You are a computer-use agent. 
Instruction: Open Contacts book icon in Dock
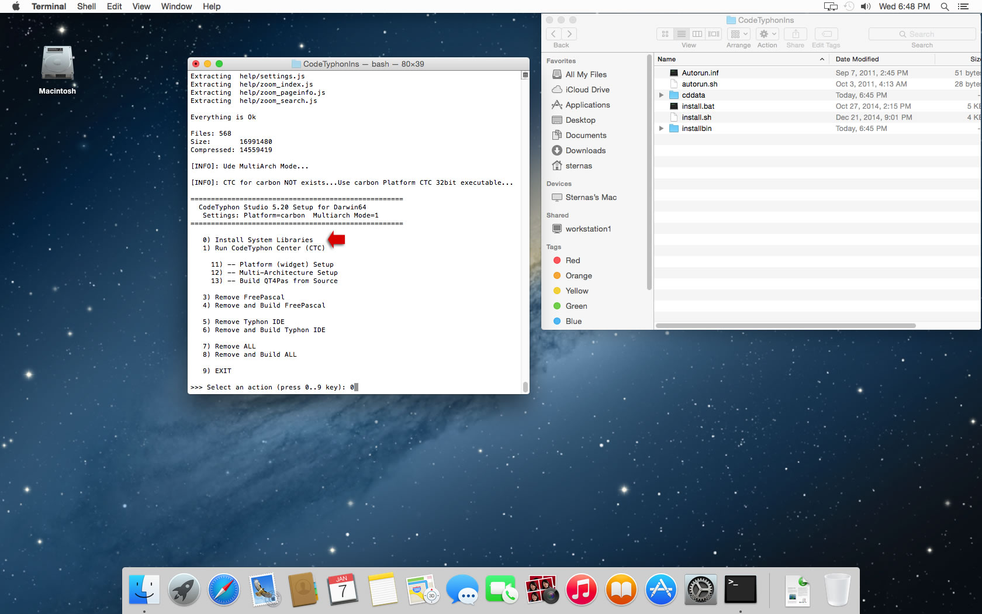(303, 589)
